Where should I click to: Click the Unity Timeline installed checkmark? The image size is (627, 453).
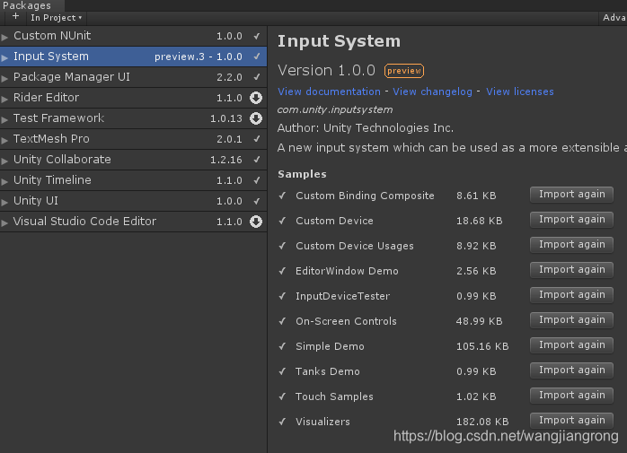[257, 180]
